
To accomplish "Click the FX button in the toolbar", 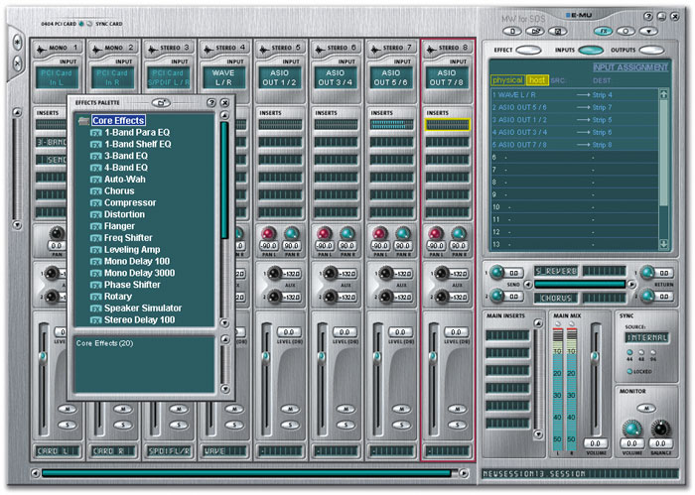I will coord(603,31).
